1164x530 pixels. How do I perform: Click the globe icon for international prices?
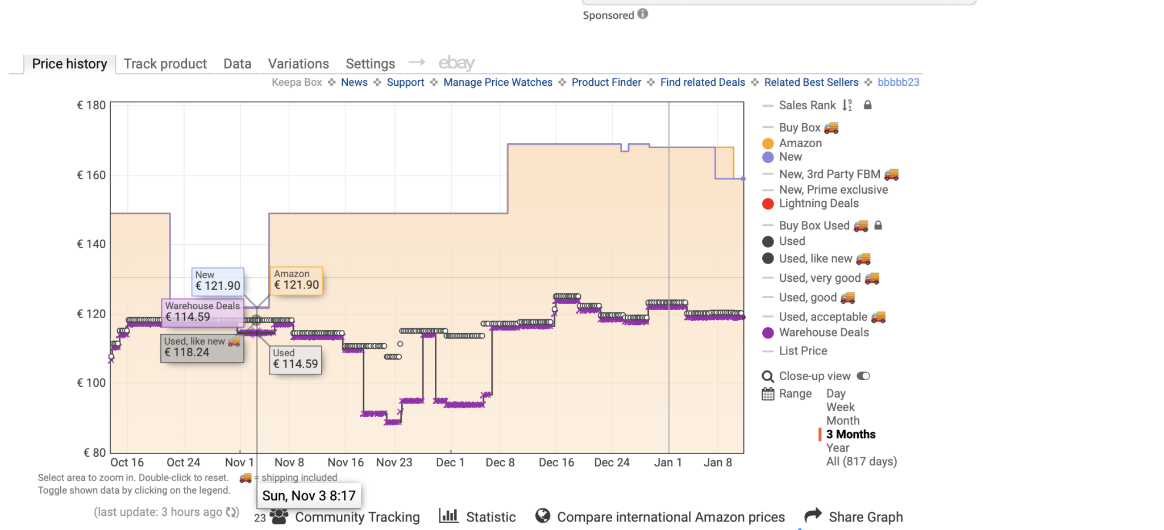(543, 516)
